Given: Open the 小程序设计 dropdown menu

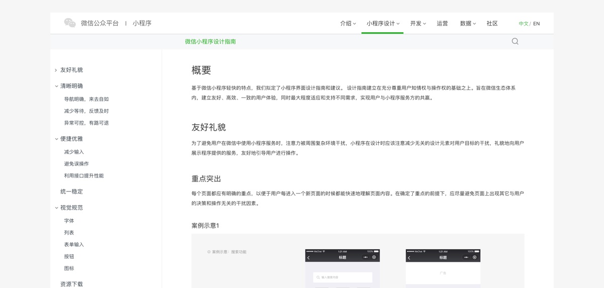Looking at the screenshot, I should 383,23.
